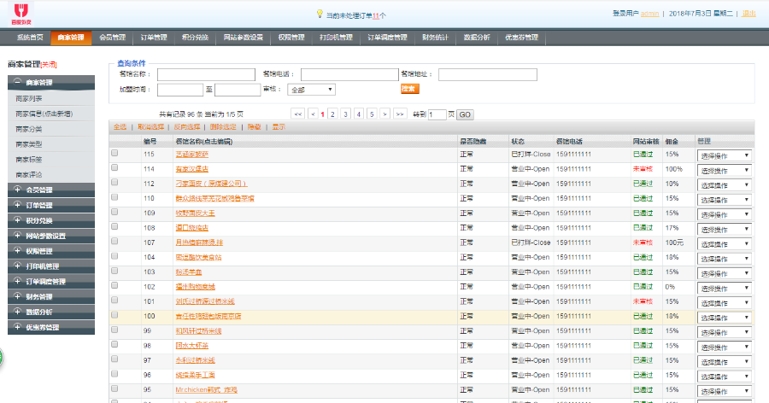Tick the checkbox for merchant 110
This screenshot has width=769, height=403.
[114, 198]
